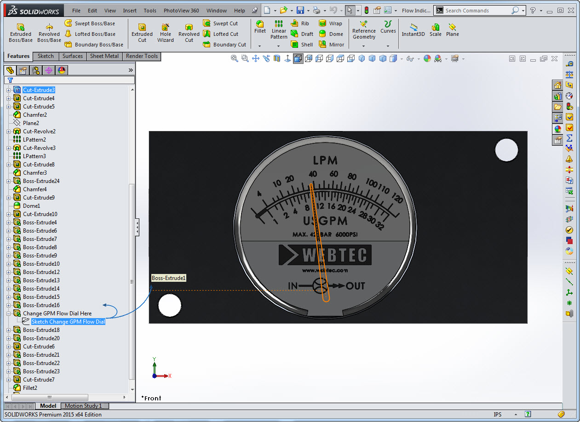Open the Hole Wizard
580x422 pixels.
[x=166, y=33]
